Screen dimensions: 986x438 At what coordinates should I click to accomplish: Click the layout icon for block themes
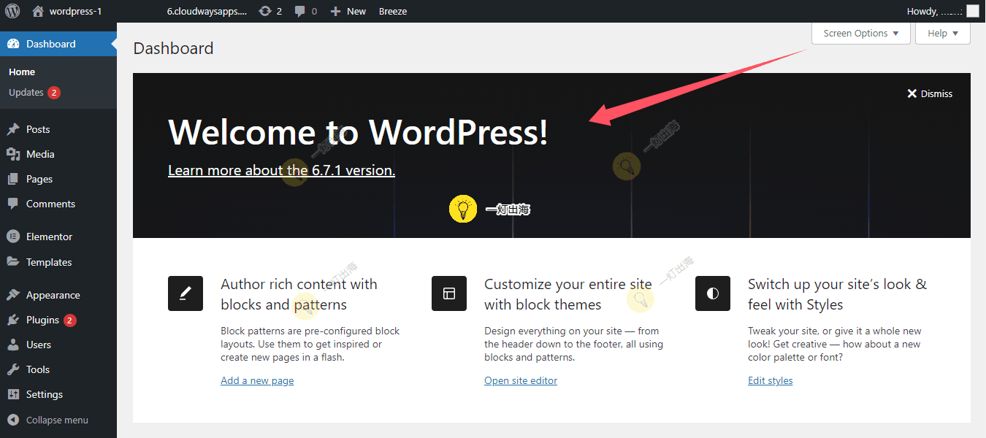pos(449,293)
